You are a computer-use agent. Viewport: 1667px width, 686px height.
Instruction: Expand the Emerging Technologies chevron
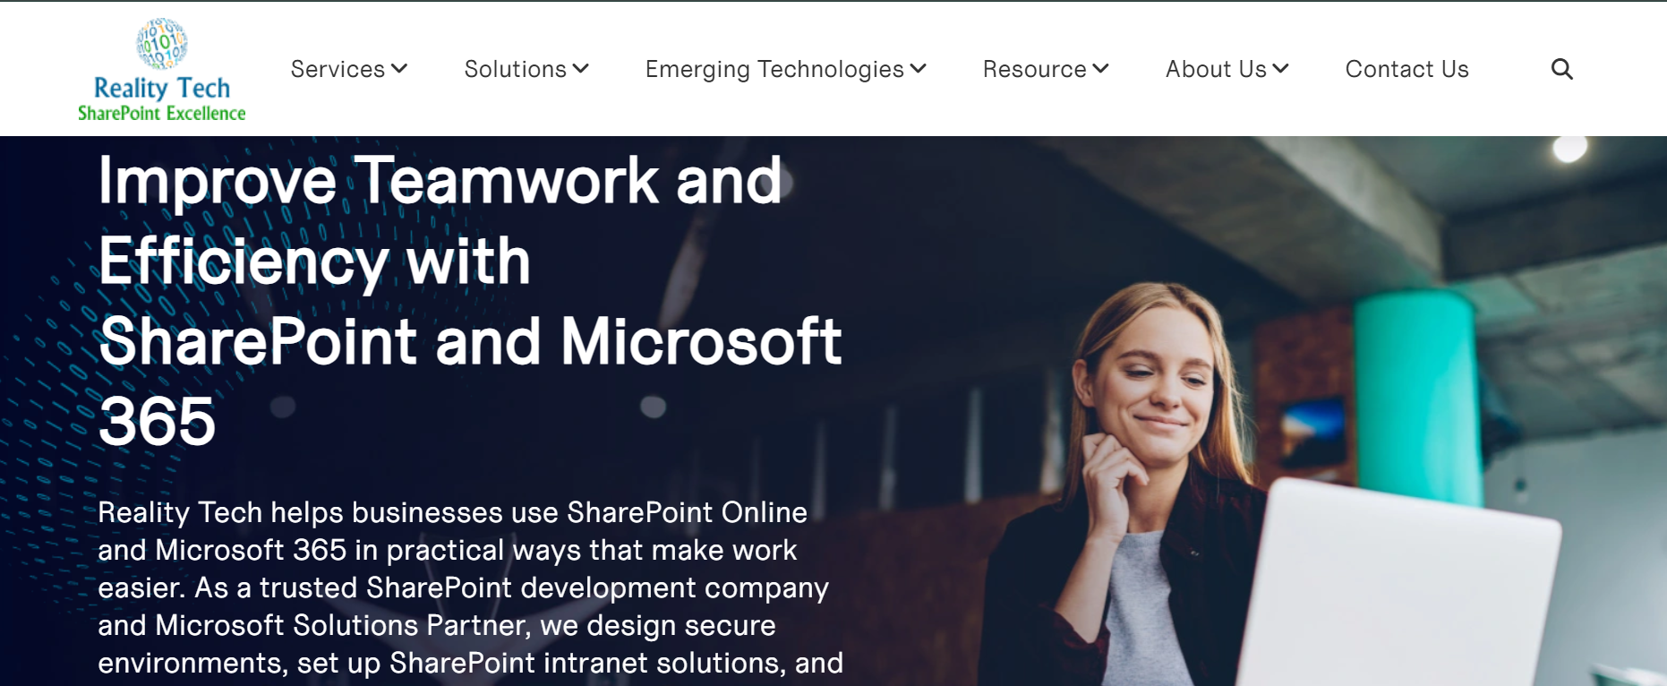pyautogui.click(x=918, y=68)
